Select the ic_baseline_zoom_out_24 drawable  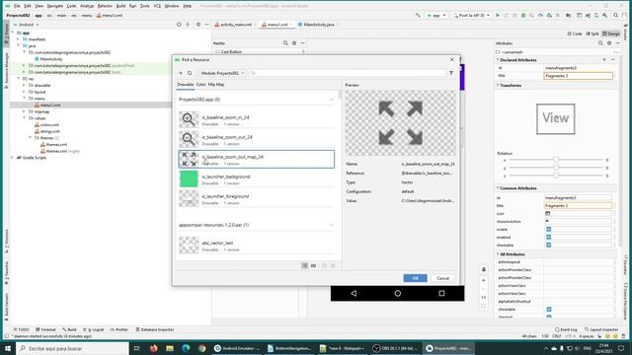pos(257,139)
